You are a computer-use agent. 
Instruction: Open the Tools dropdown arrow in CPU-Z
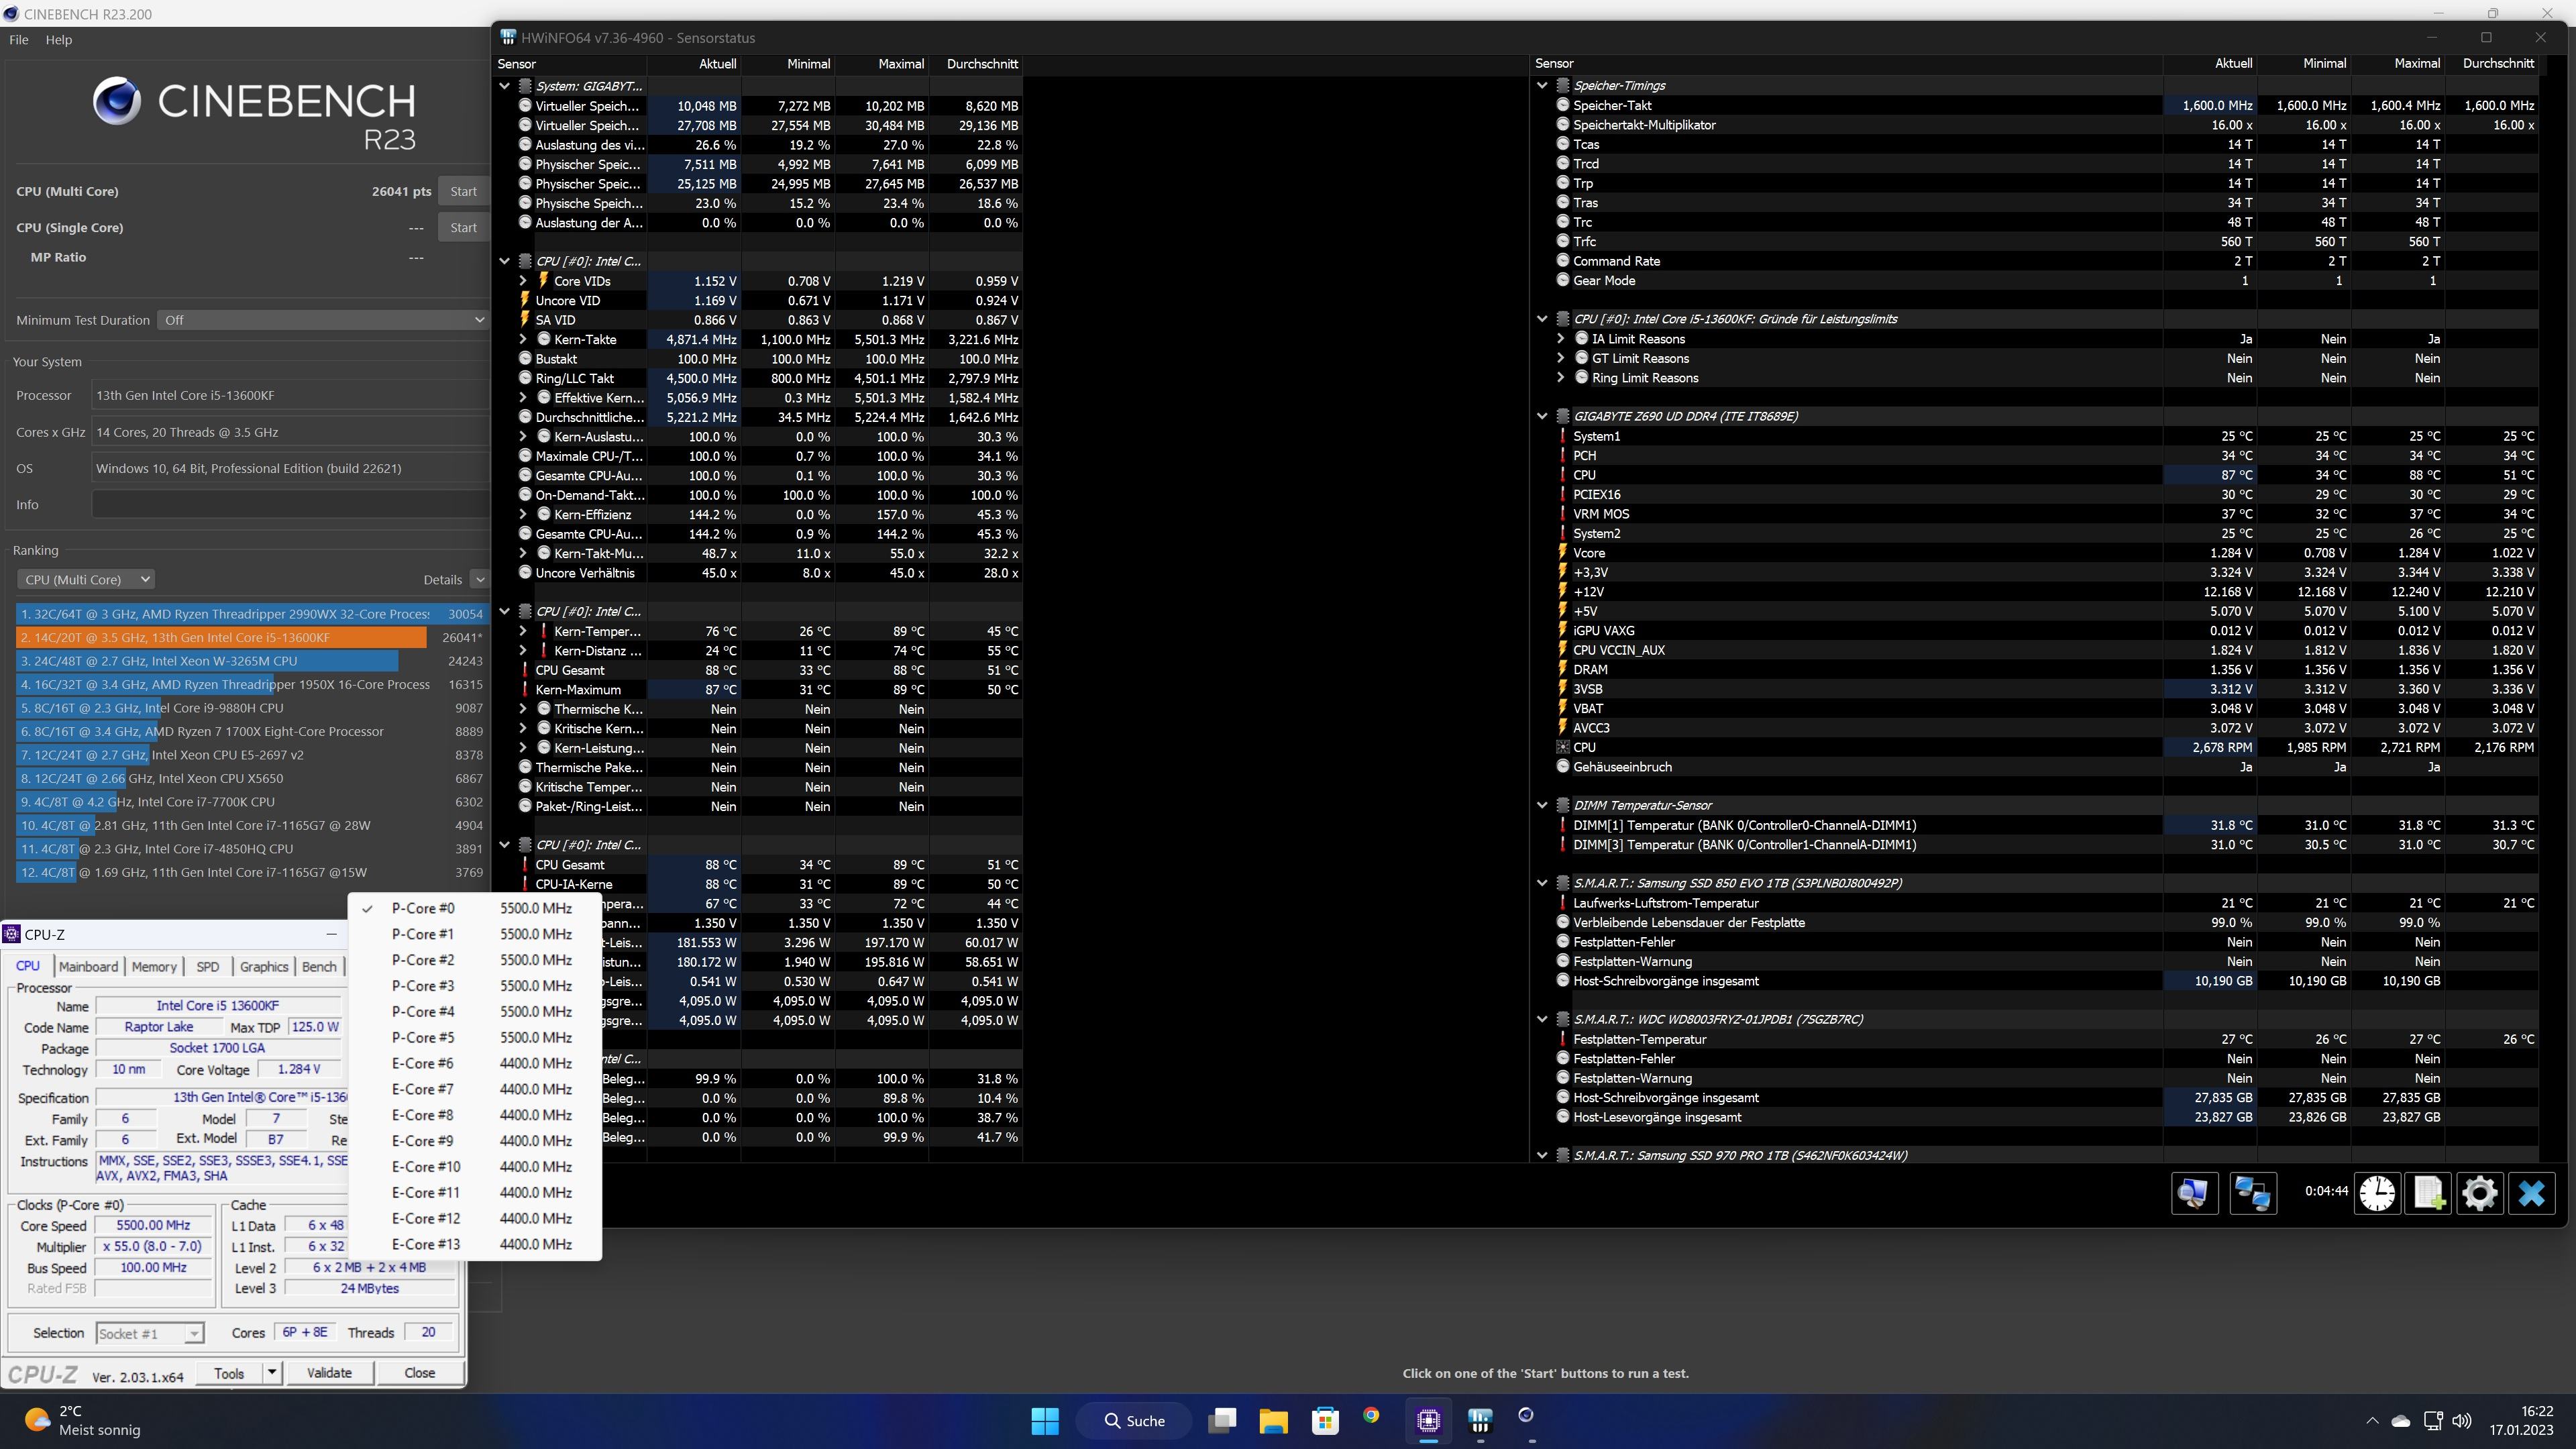[271, 1373]
